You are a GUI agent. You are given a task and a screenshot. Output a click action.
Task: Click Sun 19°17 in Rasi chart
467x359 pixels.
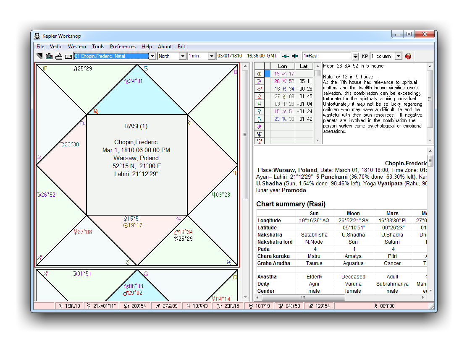tap(133, 226)
